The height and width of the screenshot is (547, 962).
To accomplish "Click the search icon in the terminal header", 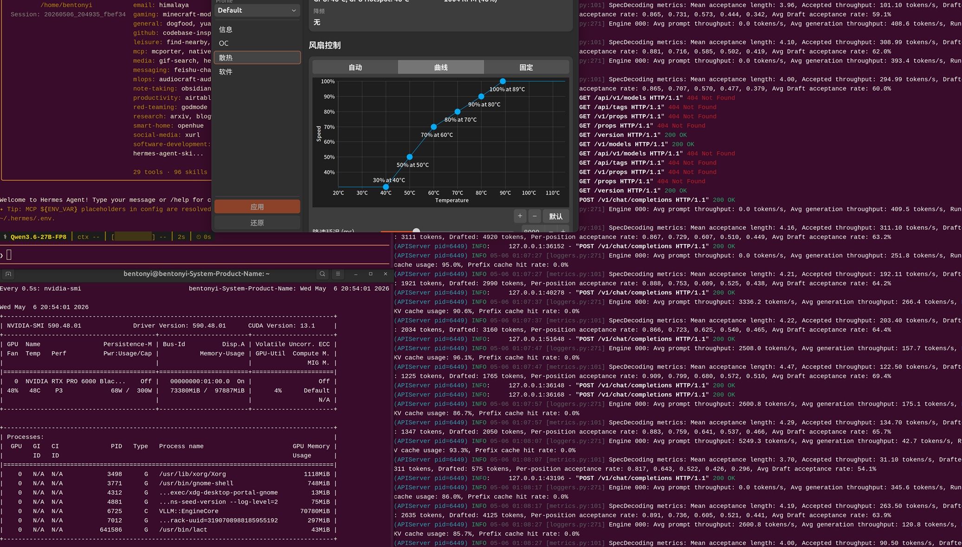I will click(x=323, y=274).
